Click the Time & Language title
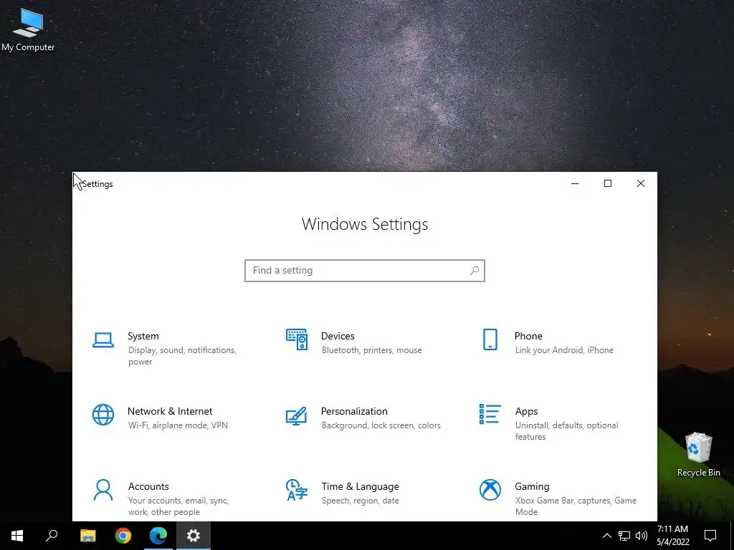Image resolution: width=734 pixels, height=550 pixels. (x=361, y=486)
